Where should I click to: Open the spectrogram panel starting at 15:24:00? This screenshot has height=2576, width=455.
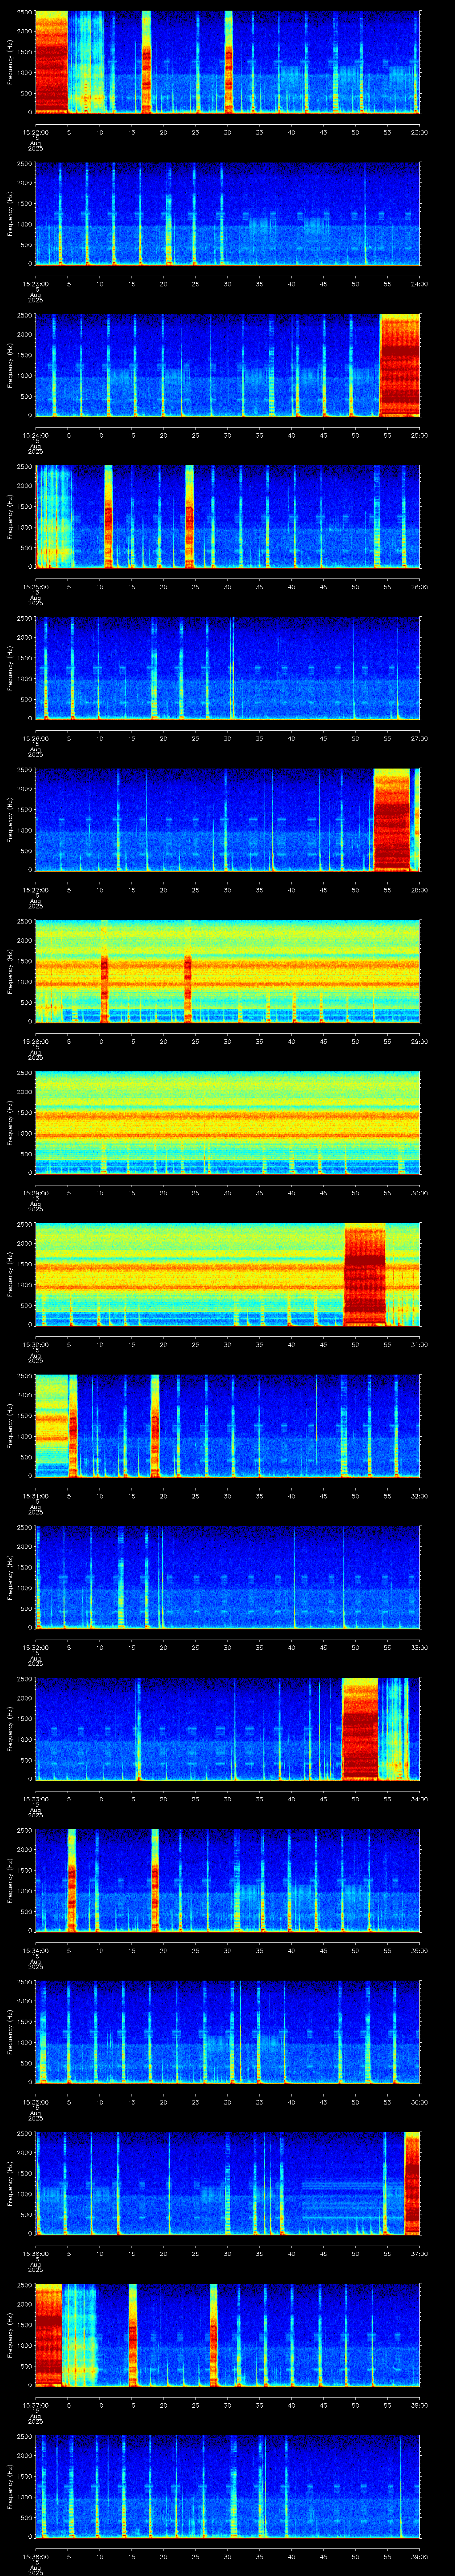tap(227, 365)
